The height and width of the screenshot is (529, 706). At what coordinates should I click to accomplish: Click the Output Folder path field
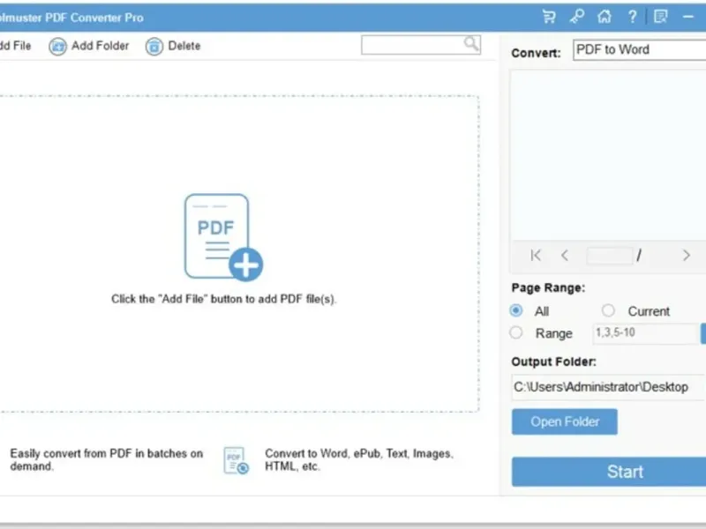coord(609,387)
